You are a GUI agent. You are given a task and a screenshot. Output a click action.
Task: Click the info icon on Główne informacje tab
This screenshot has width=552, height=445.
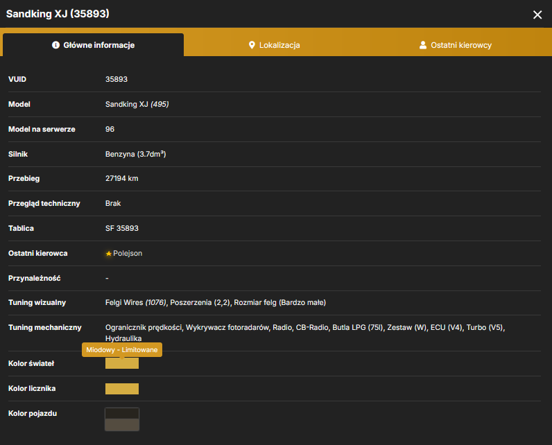[x=55, y=45]
